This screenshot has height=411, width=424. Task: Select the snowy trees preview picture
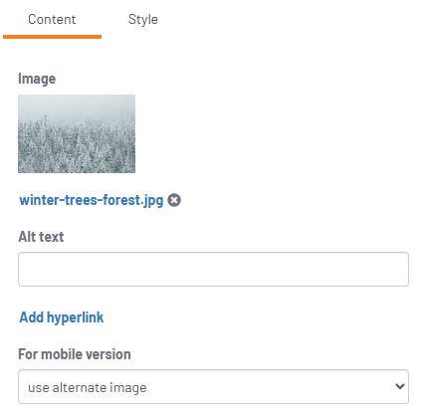(x=77, y=133)
